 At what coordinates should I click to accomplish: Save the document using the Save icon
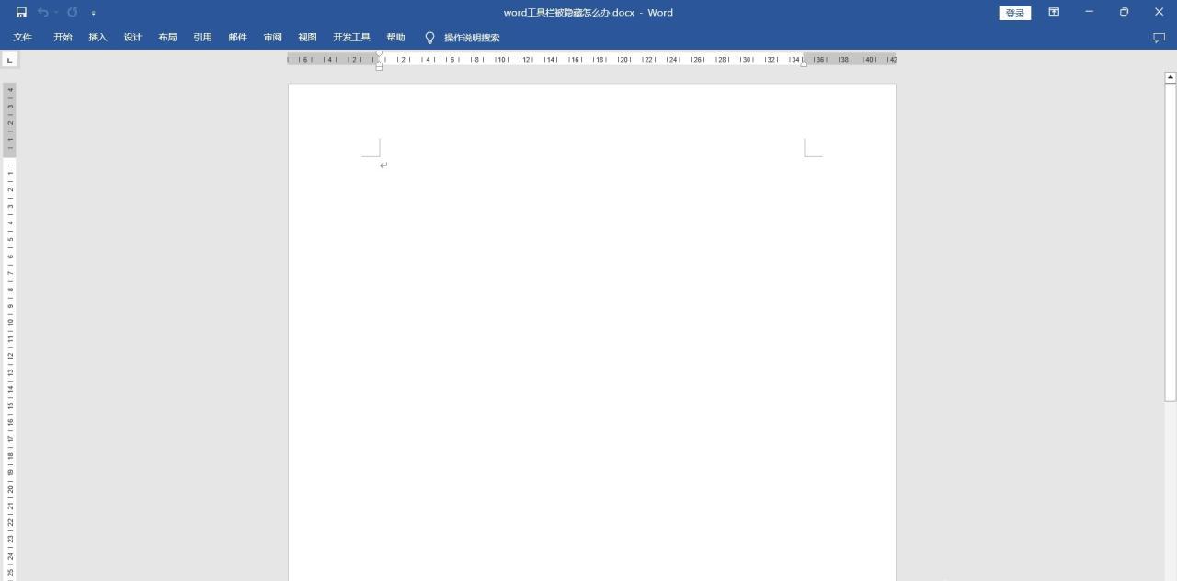20,12
